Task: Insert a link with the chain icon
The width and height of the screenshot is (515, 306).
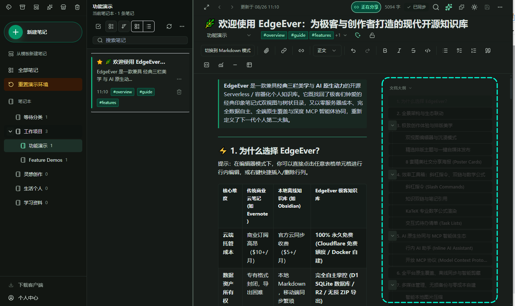Action: point(284,51)
